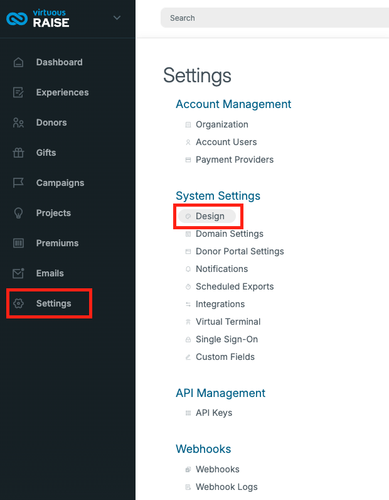Click the API Keys grid icon
Screen dimensions: 389x500
pos(188,413)
